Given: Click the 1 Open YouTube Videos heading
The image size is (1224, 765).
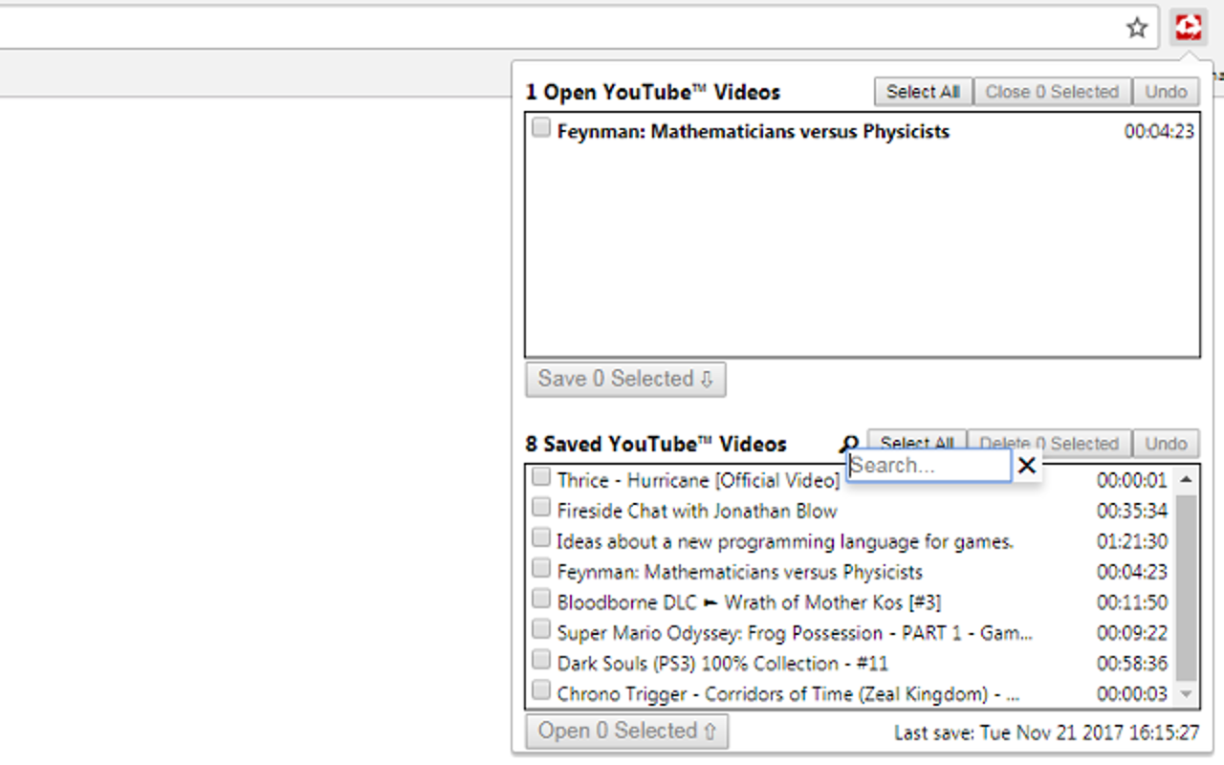Looking at the screenshot, I should pos(653,93).
